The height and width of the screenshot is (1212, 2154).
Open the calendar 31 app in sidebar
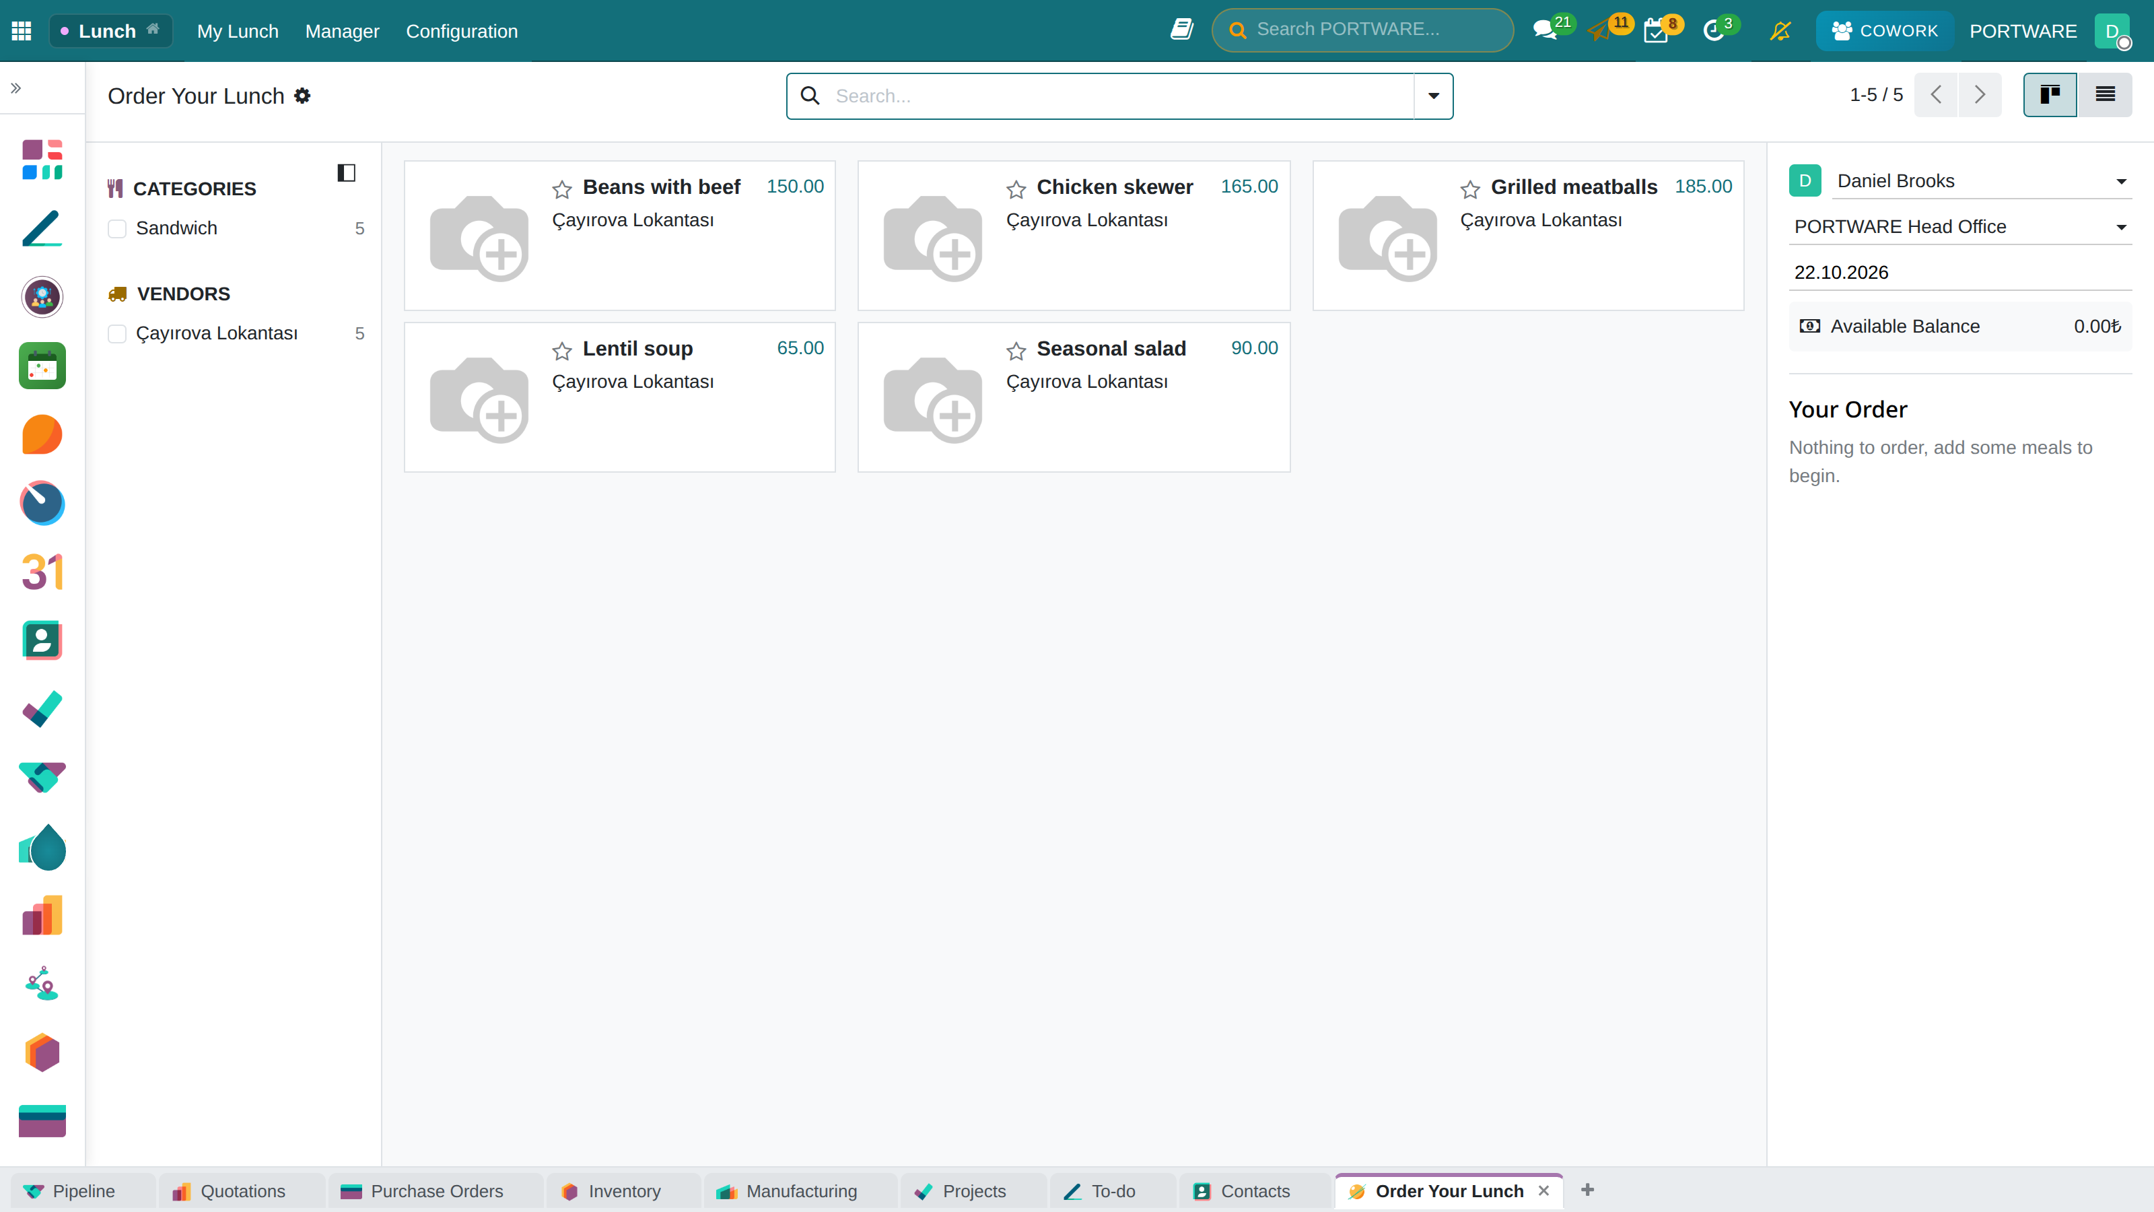42,572
